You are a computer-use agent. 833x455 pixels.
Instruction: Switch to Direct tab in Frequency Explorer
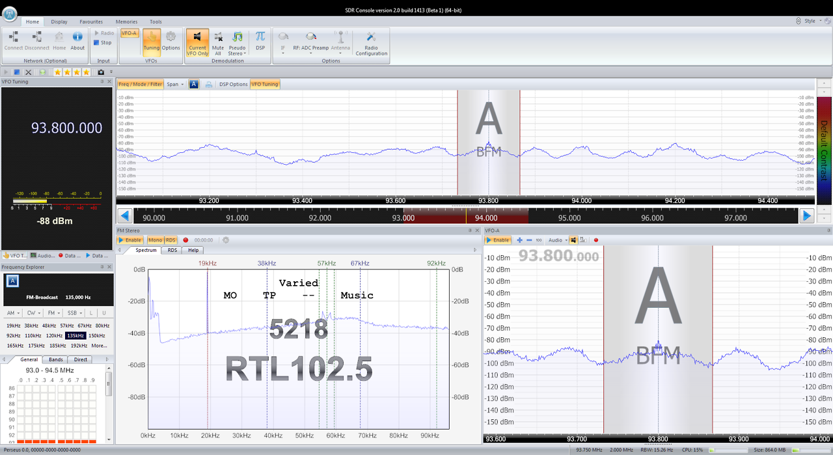(81, 359)
